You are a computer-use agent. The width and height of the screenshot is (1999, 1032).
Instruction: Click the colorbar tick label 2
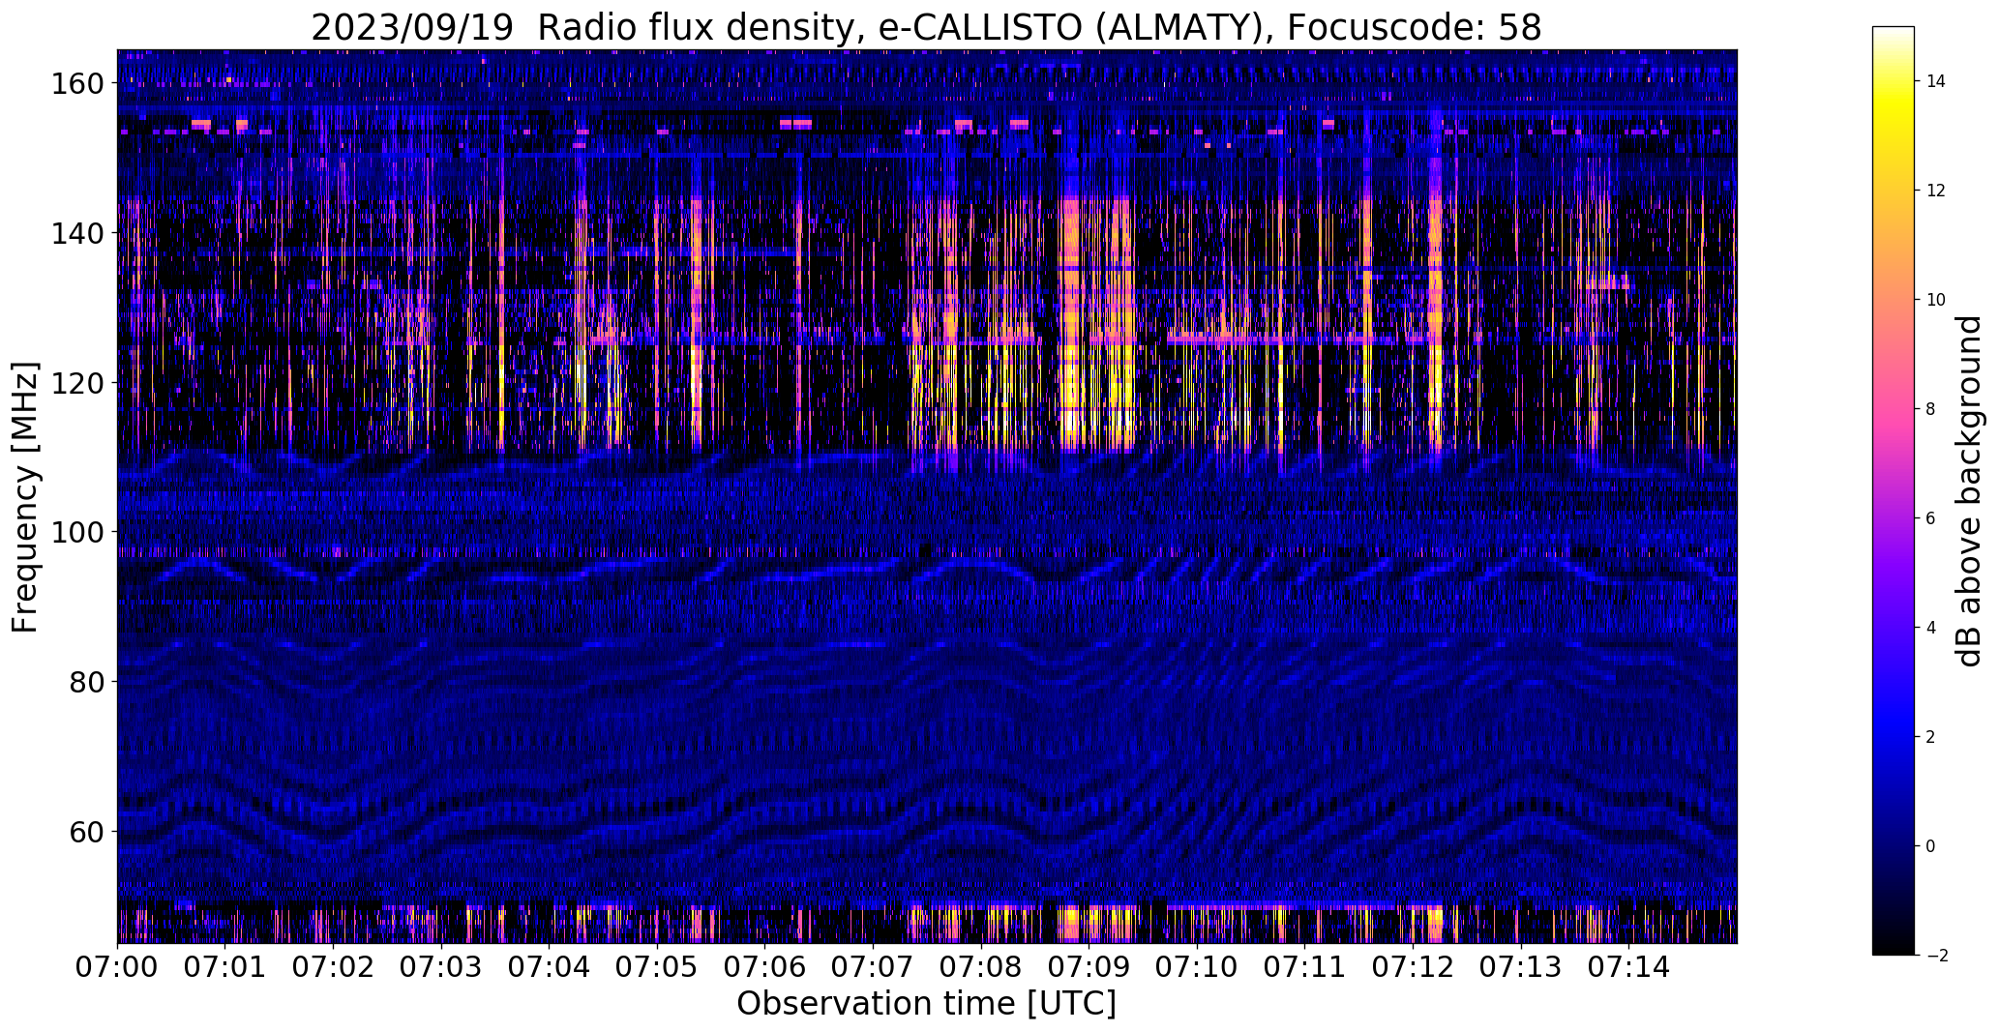coord(1930,737)
